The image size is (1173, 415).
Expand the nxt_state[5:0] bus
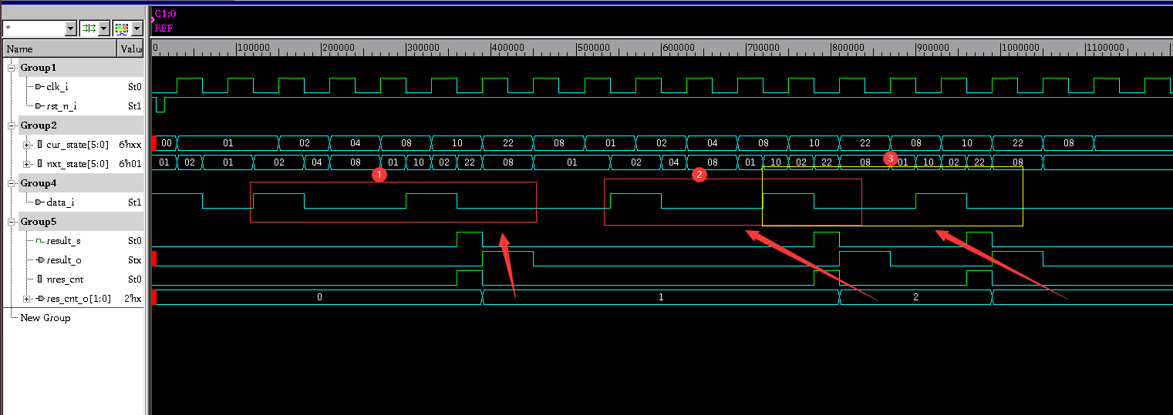pyautogui.click(x=27, y=163)
